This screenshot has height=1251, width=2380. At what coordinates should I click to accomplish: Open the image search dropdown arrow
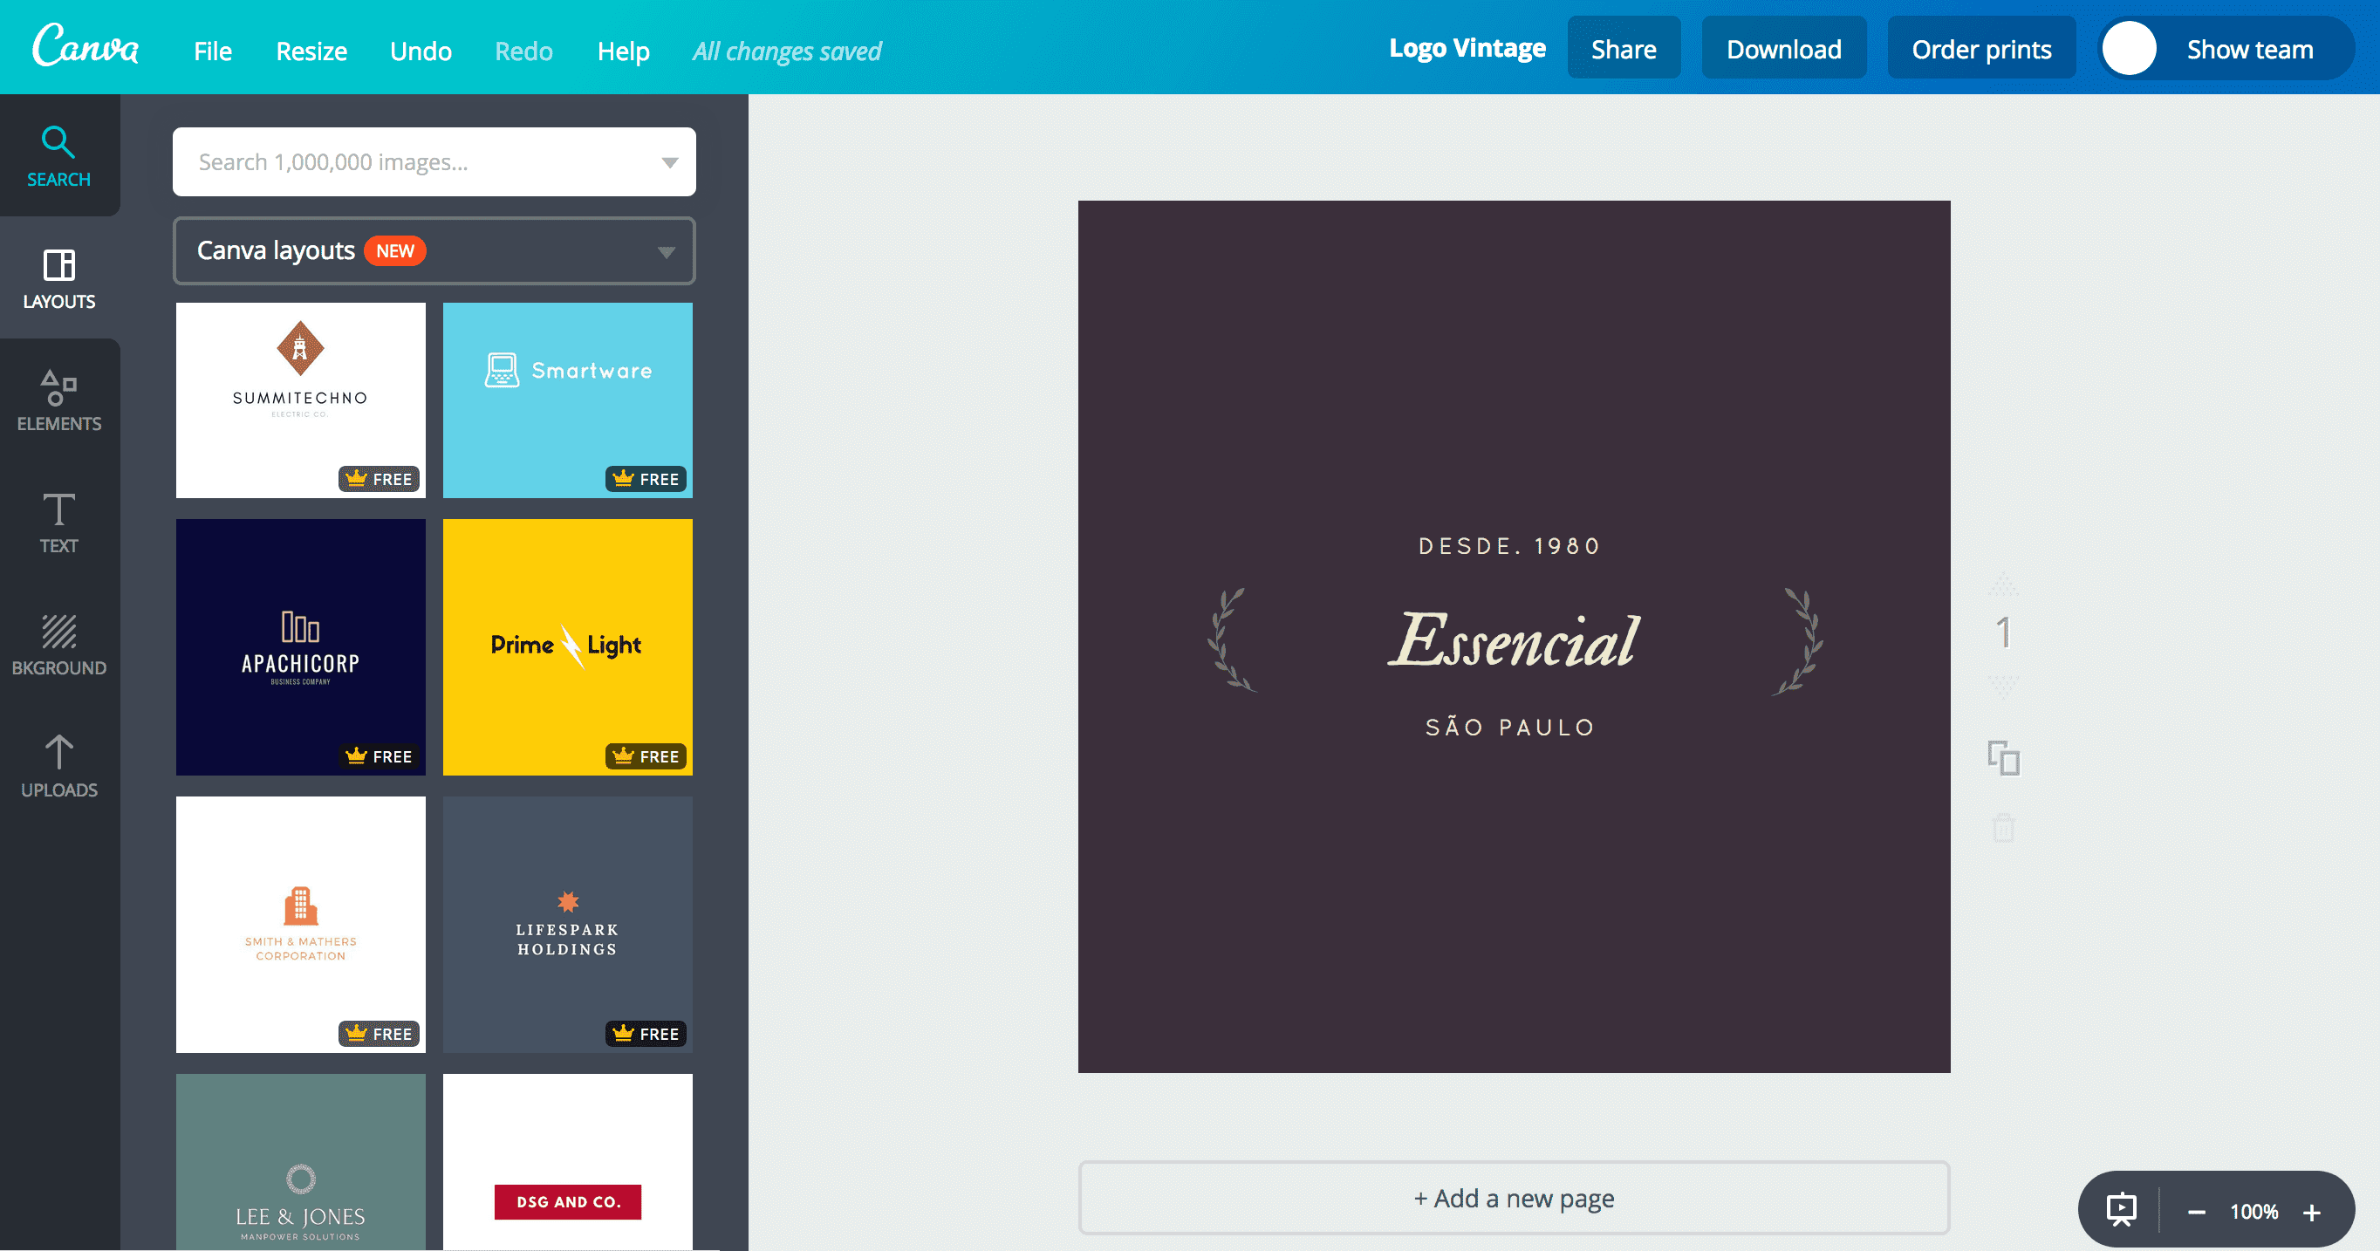pos(670,162)
